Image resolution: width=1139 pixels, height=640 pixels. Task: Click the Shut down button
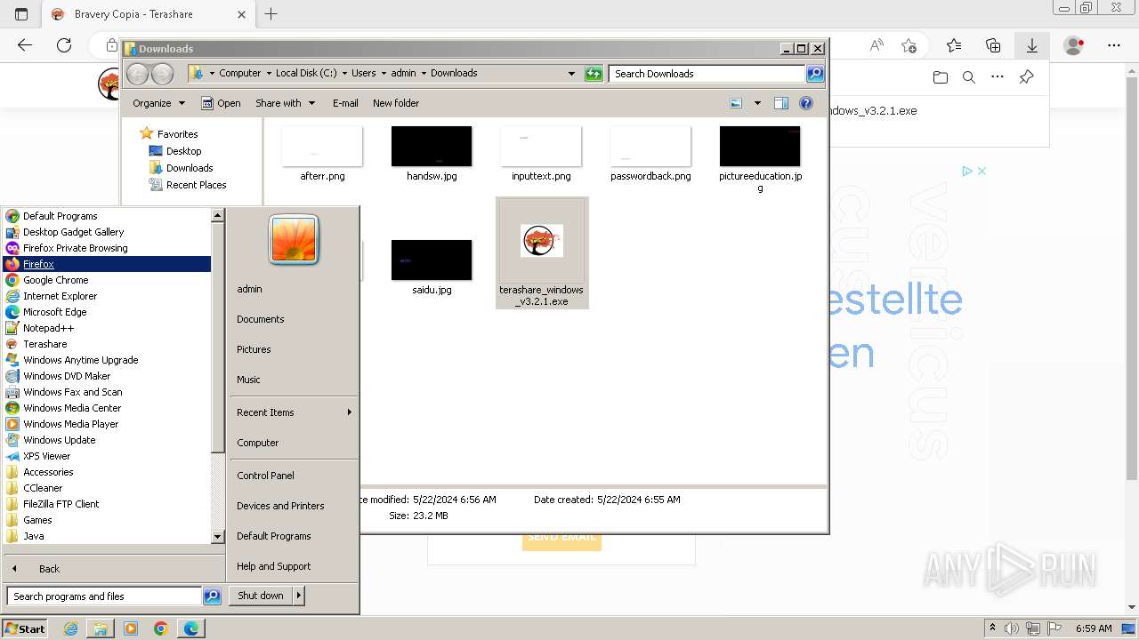[261, 596]
